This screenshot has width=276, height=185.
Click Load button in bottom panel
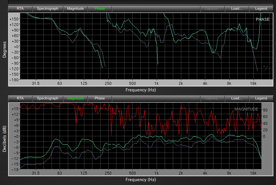click(236, 98)
